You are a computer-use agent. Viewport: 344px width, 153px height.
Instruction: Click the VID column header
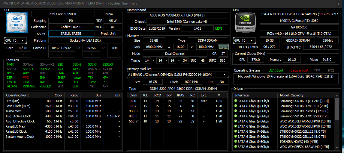[x=113, y=96]
